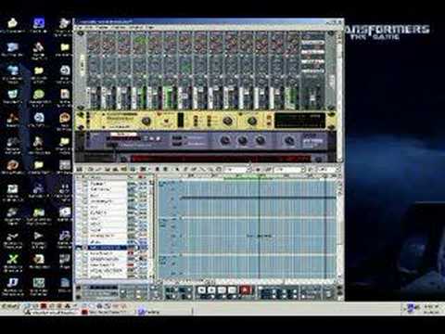Image resolution: width=445 pixels, height=334 pixels.
Task: Open the snap value dropdown in sequencer toolbar
Action: 236,170
